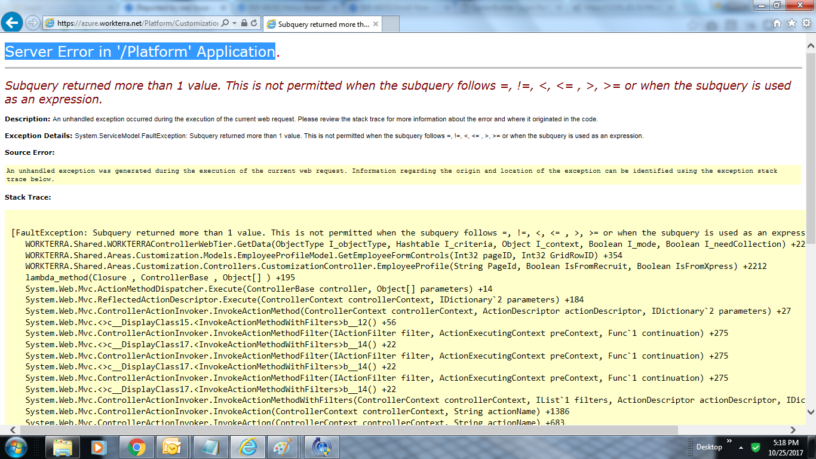
Task: Click the 'CustomizationController.EmployeeProfile' stack line
Action: coord(396,266)
